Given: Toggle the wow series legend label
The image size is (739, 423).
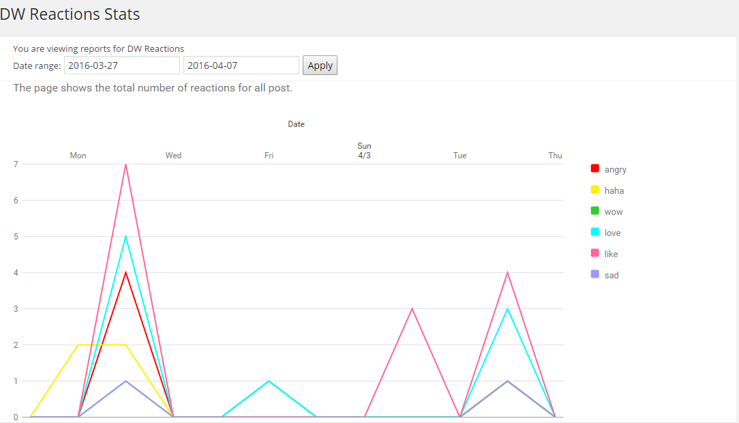Looking at the screenshot, I should [614, 212].
